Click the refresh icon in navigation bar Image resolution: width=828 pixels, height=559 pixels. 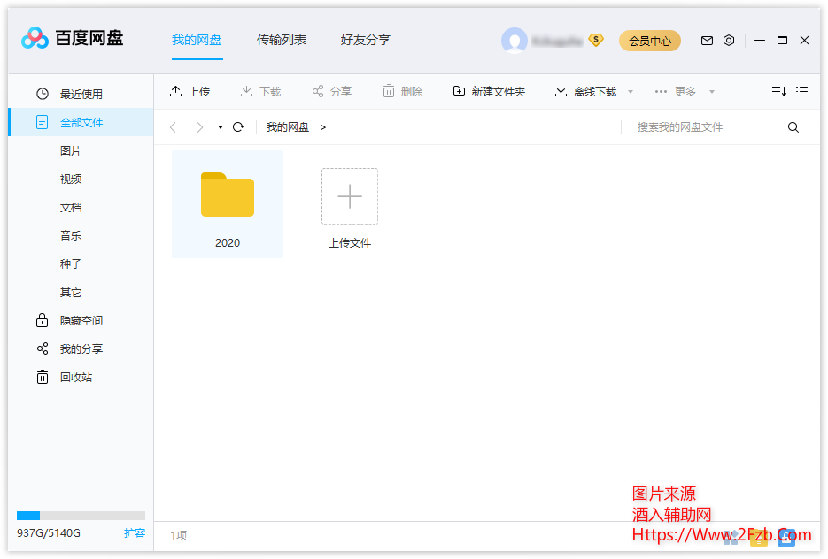coord(238,127)
